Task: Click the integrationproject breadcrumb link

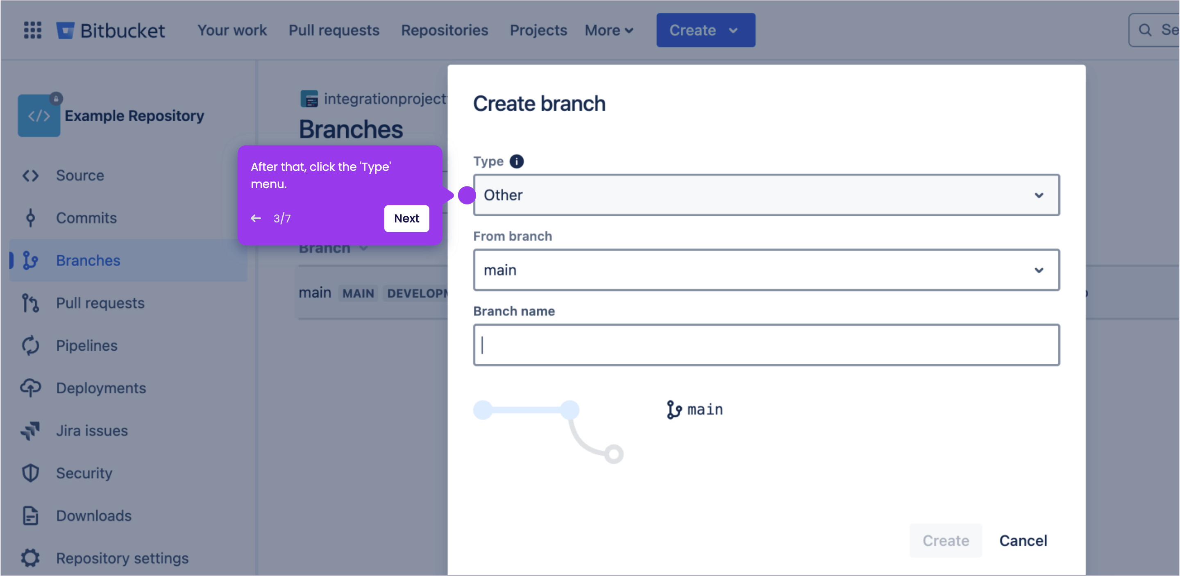Action: (385, 99)
